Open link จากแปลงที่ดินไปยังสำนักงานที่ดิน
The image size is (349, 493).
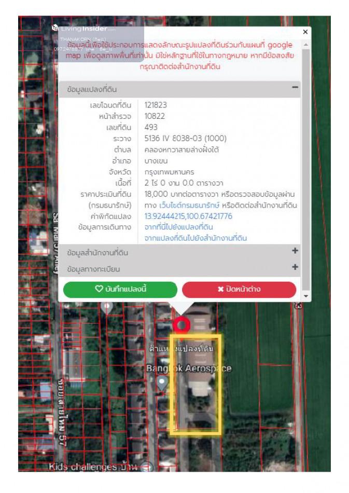point(196,238)
